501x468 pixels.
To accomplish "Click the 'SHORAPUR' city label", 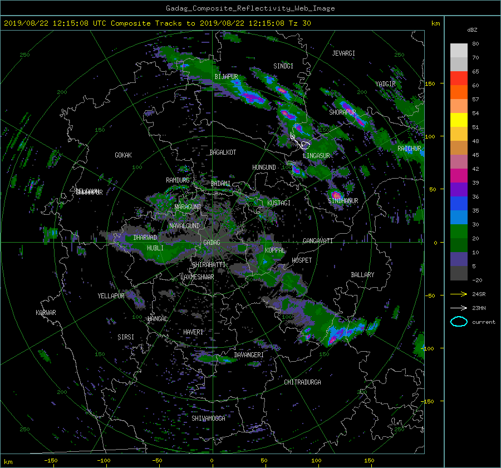I will pos(342,112).
